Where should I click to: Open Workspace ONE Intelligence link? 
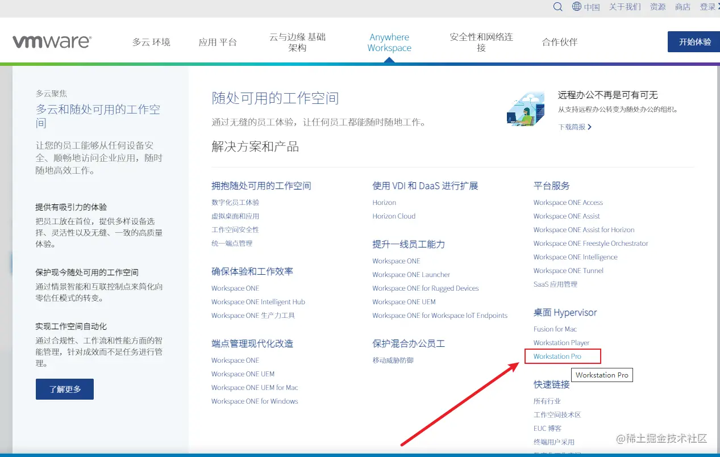[x=575, y=257]
